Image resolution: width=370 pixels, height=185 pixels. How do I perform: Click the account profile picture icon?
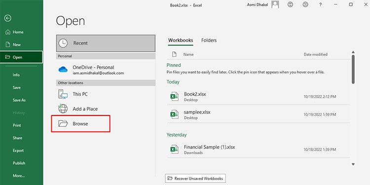tap(275, 4)
